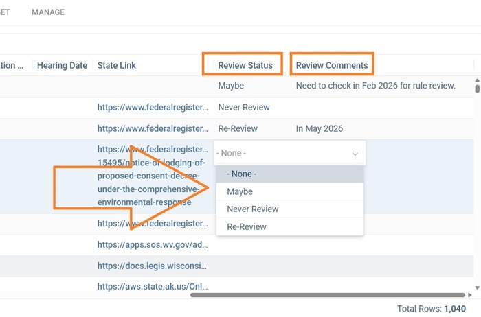Sort by the Hearing Date column header
Viewport: 481px width, 317px height.
(x=62, y=65)
